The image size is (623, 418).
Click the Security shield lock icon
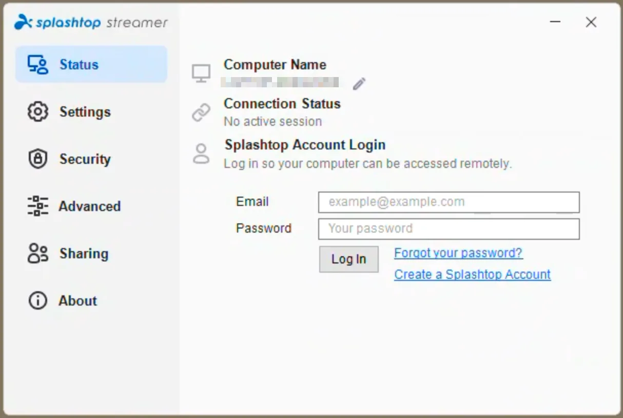tap(37, 159)
